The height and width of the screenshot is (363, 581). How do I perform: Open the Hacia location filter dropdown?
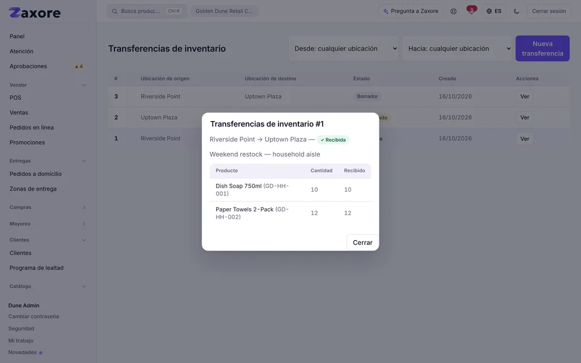(458, 48)
